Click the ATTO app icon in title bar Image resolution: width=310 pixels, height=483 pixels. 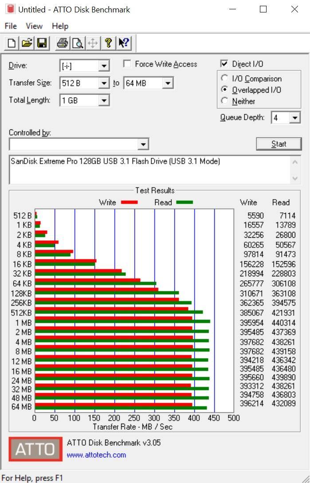point(11,9)
